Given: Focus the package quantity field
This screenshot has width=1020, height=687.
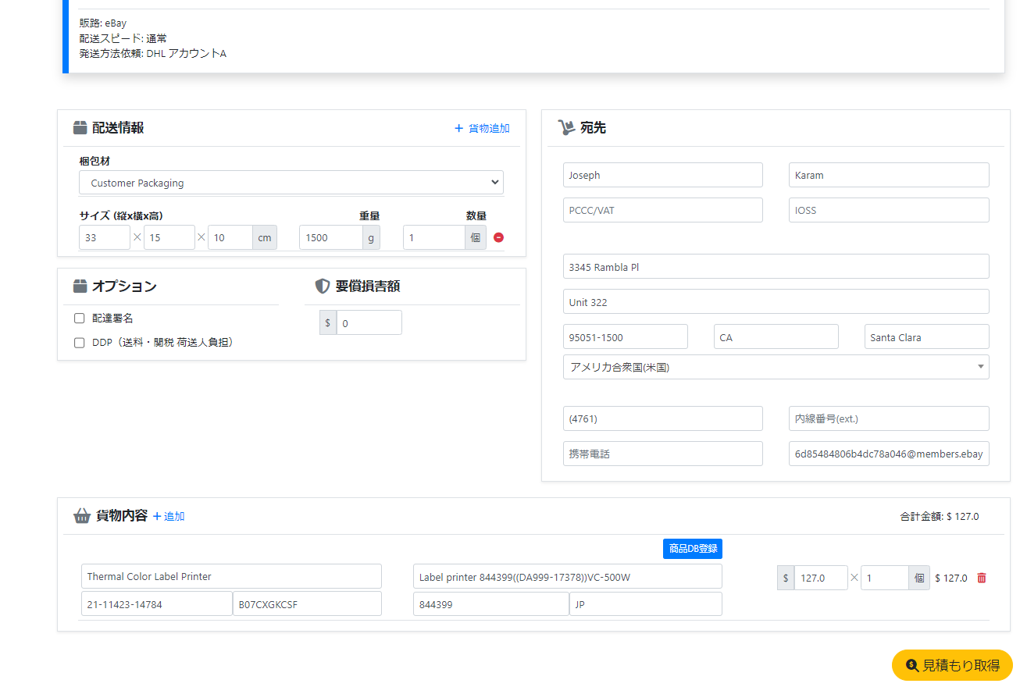Looking at the screenshot, I should click(434, 237).
